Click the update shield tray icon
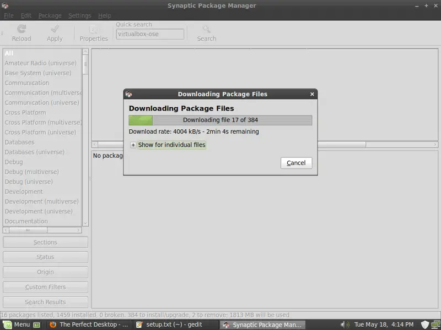This screenshot has height=330, width=441. (424, 325)
